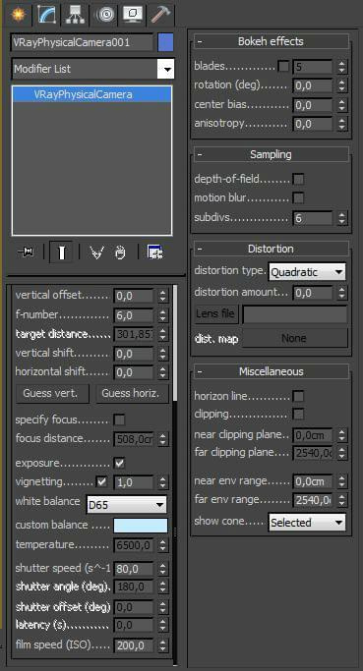The height and width of the screenshot is (671, 363).
Task: Collapse the Miscellaneous rollout
Action: [271, 371]
